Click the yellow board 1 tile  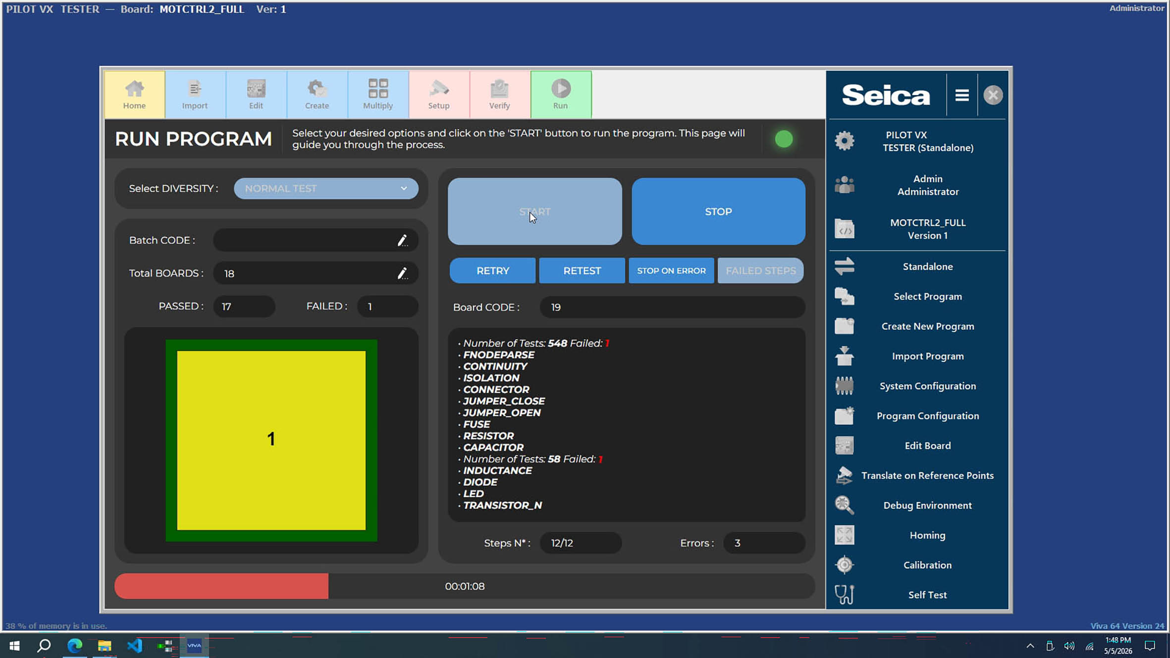click(x=271, y=440)
